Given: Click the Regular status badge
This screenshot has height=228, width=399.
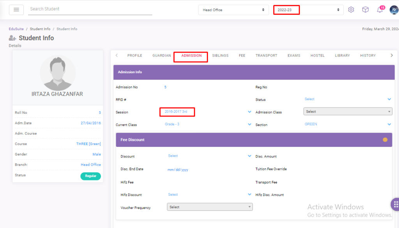Looking at the screenshot, I should click(90, 176).
